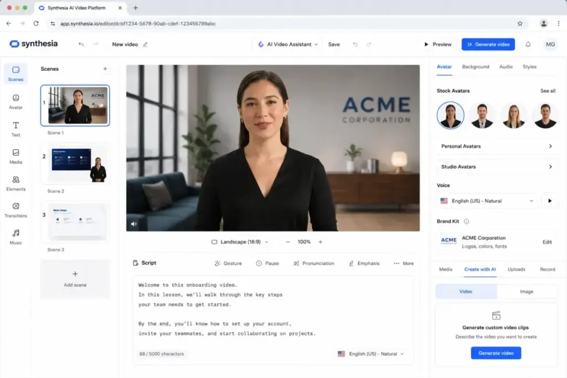This screenshot has height=378, width=567.
Task: Expand Personal Avatars
Action: click(x=497, y=146)
